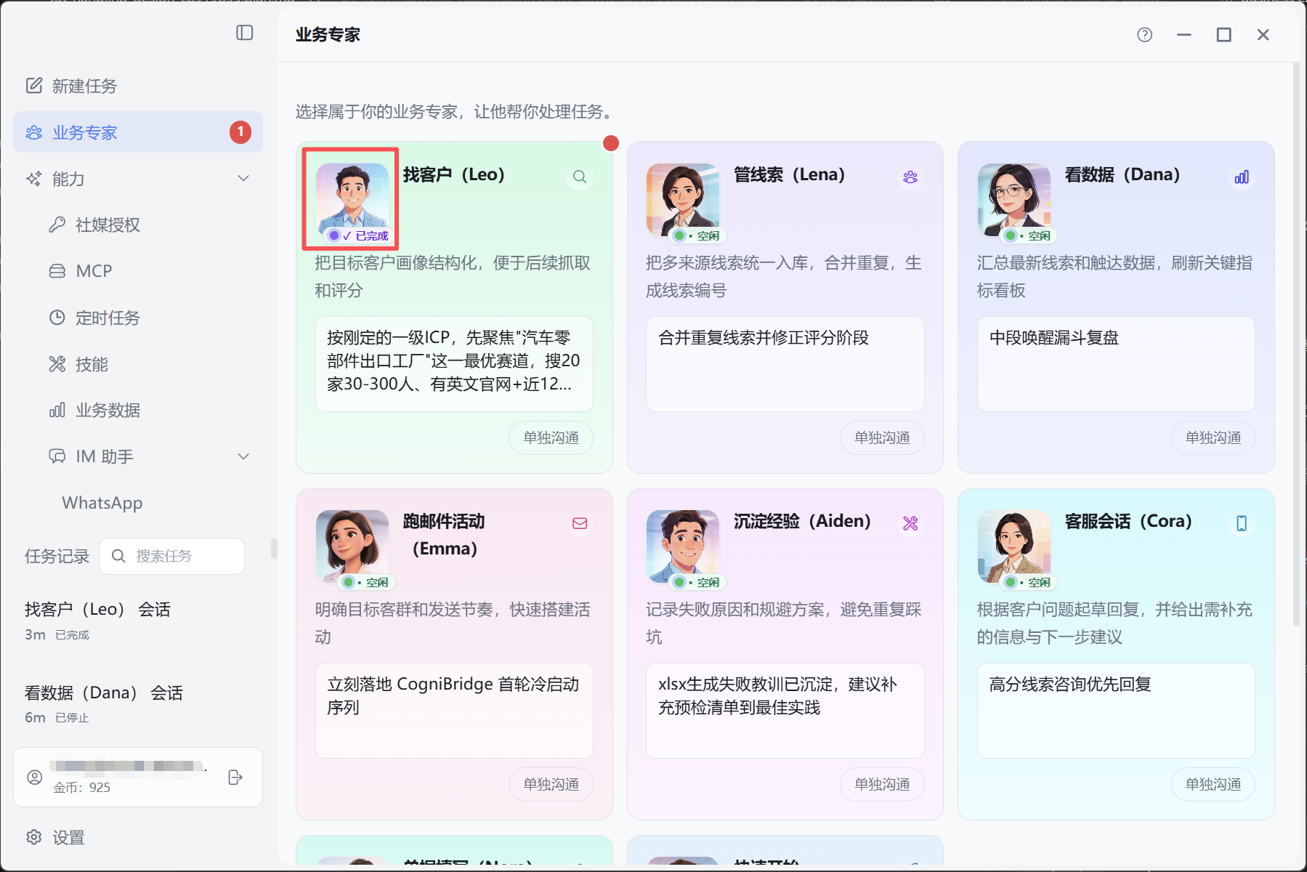1307x872 pixels.
Task: Click 高分线索咨询优先回复 task box
Action: tap(1116, 711)
